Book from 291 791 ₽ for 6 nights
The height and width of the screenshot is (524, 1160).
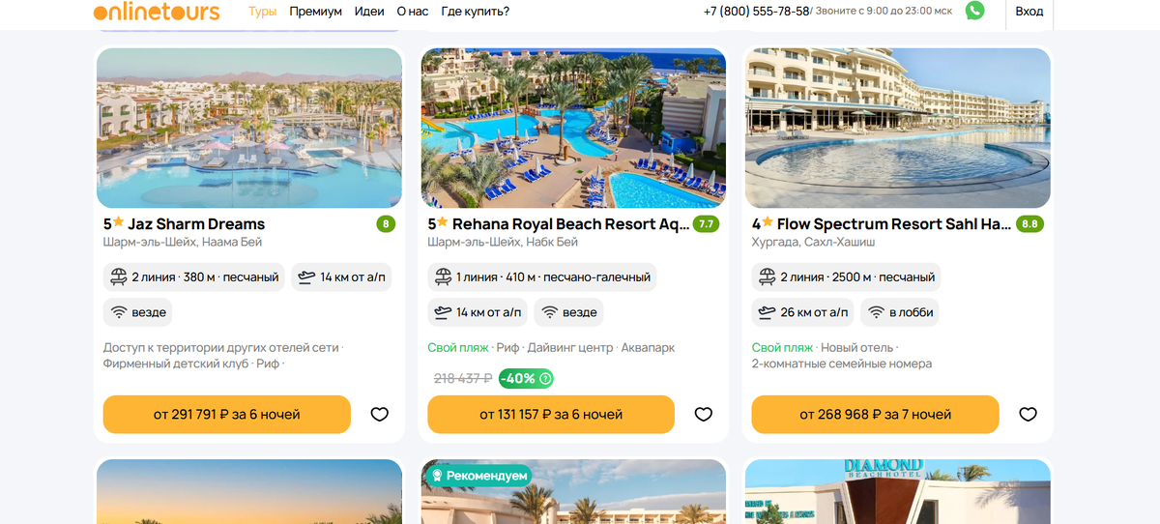pos(227,414)
